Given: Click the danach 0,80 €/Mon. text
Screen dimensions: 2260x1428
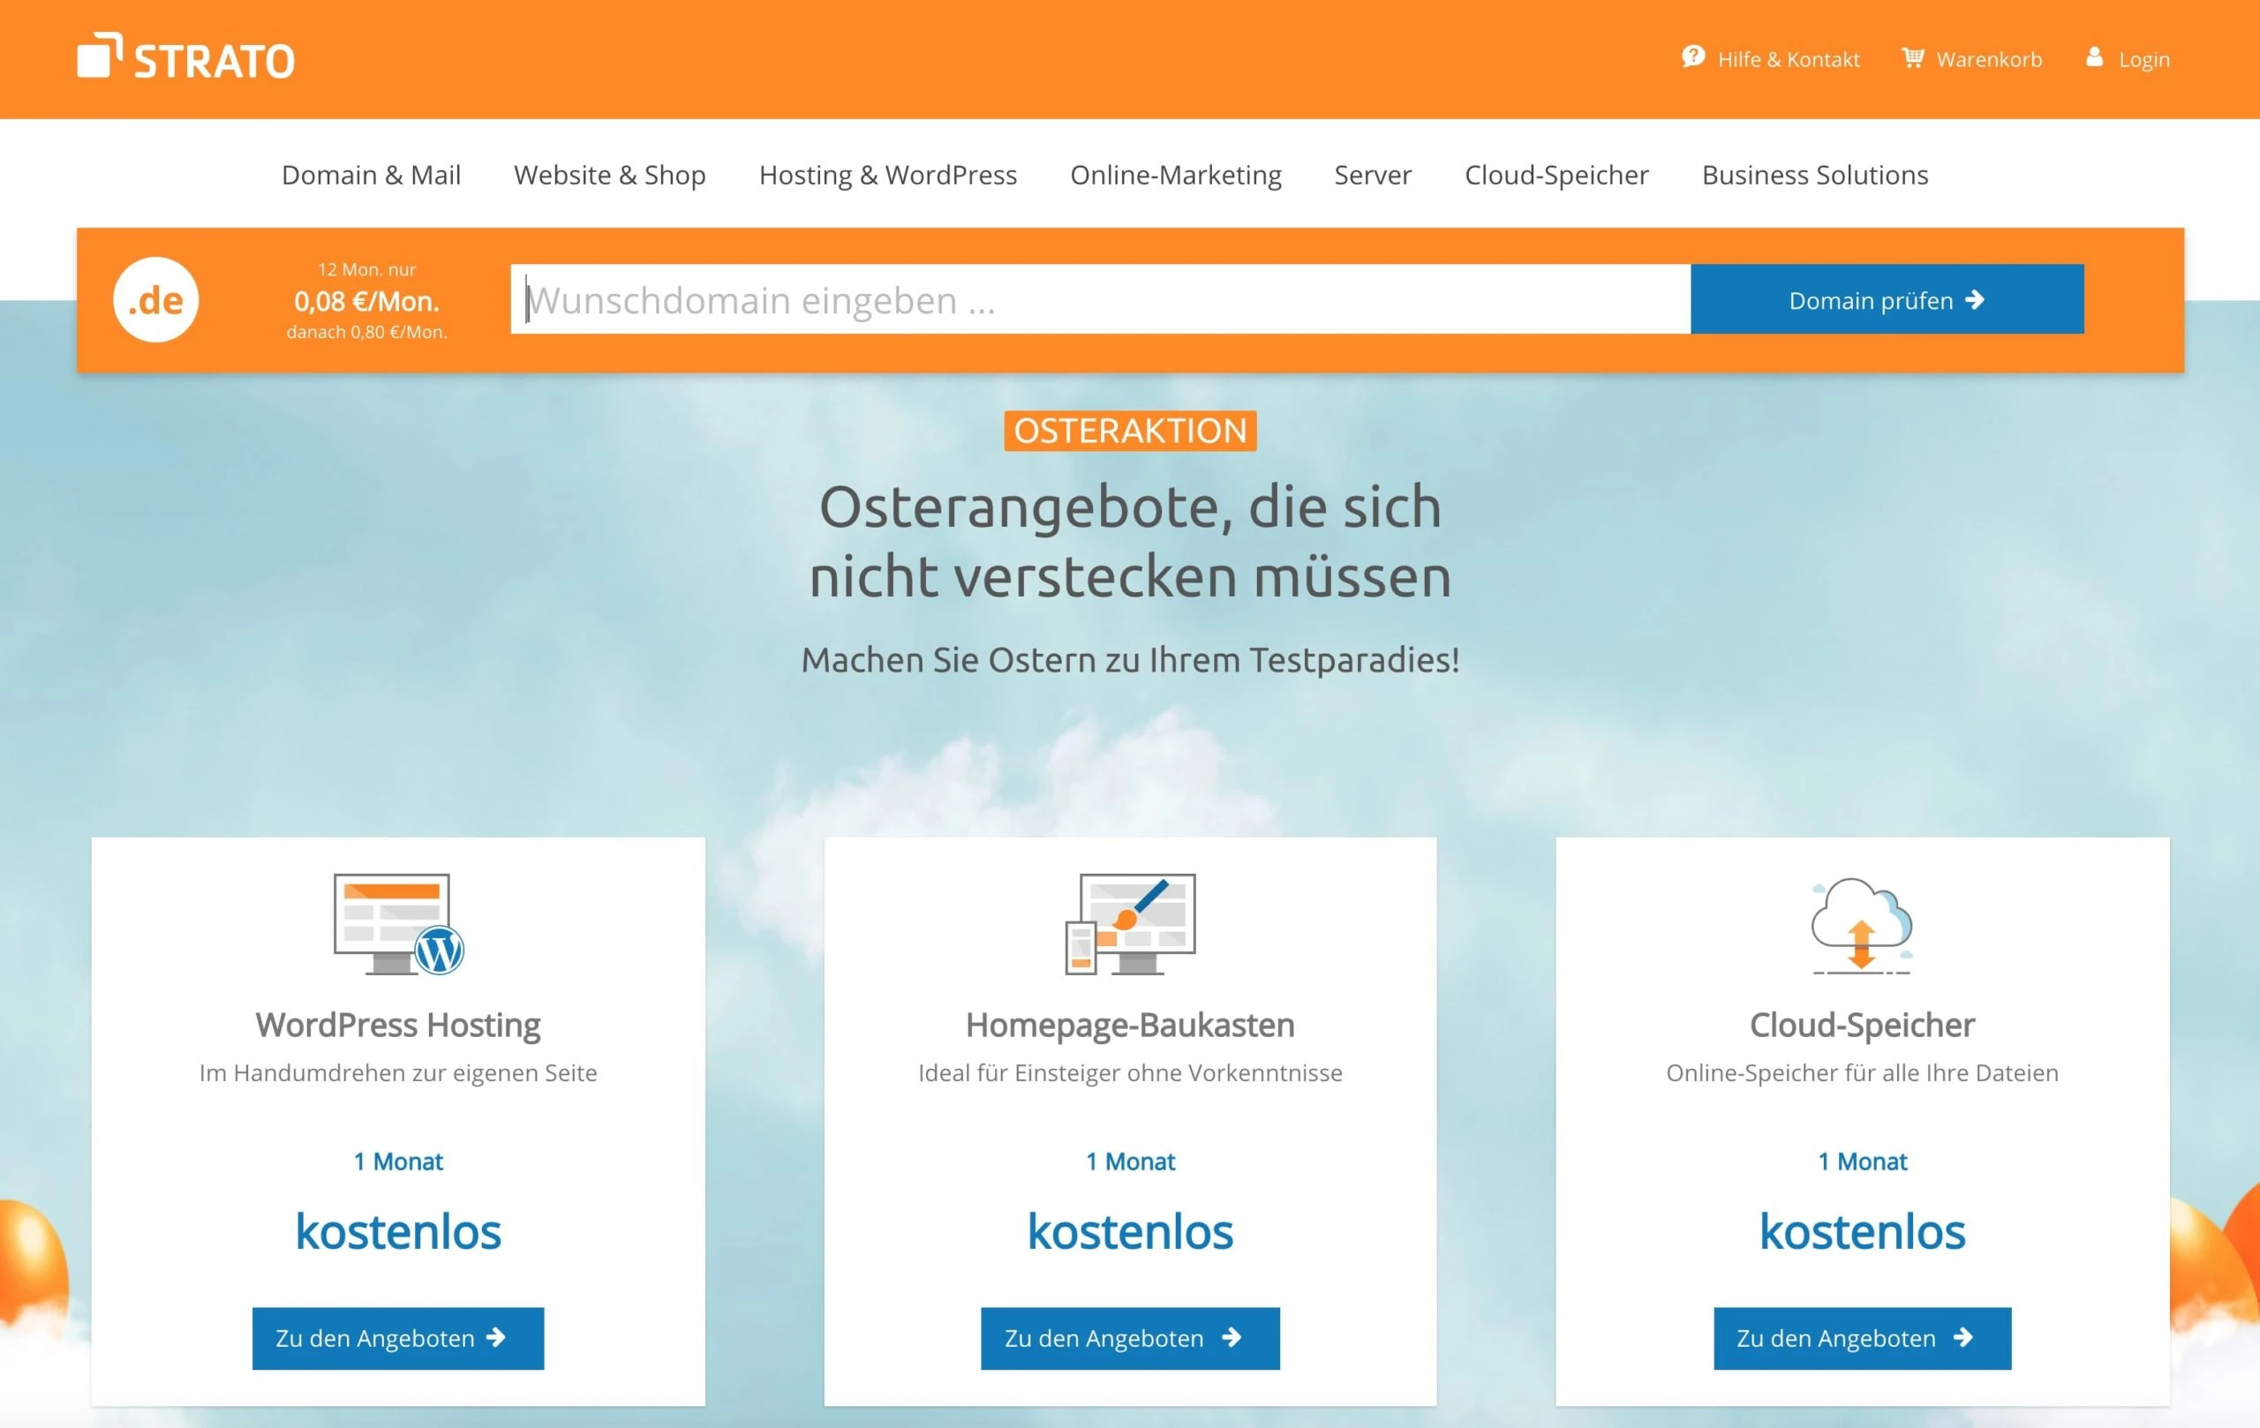Looking at the screenshot, I should tap(367, 332).
